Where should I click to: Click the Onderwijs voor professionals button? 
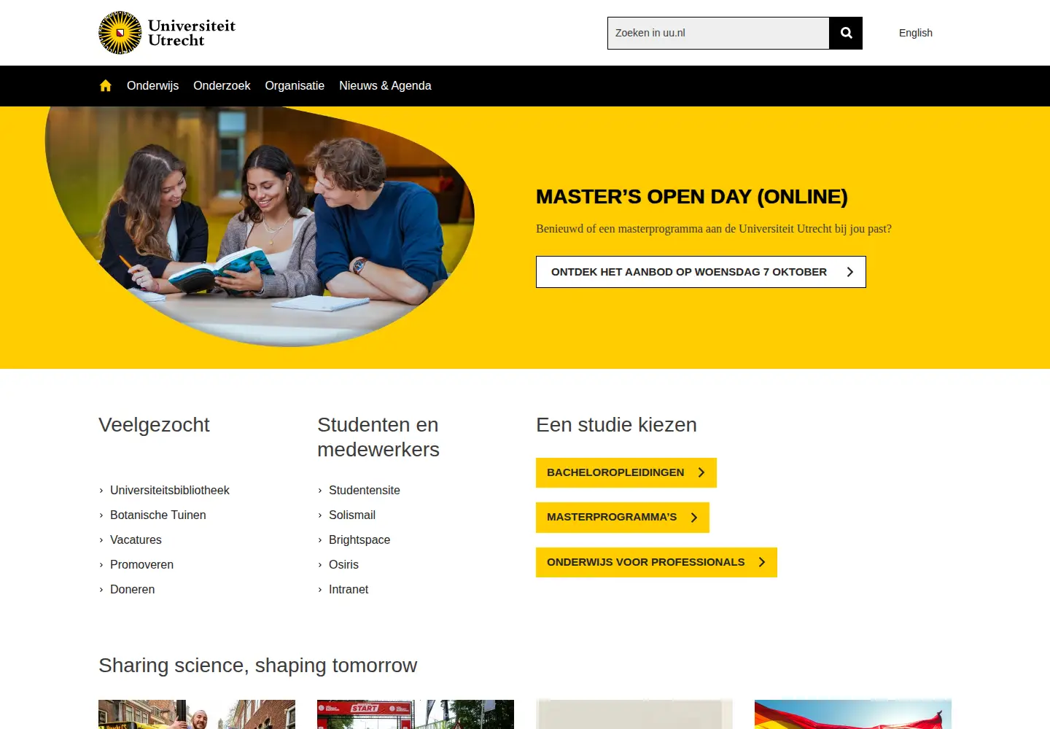[x=656, y=562]
